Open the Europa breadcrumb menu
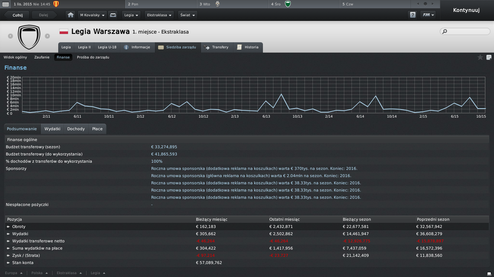Image resolution: width=494 pixels, height=277 pixels. (14, 273)
